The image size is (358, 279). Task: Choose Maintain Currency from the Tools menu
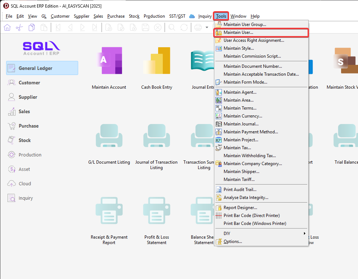(x=243, y=116)
